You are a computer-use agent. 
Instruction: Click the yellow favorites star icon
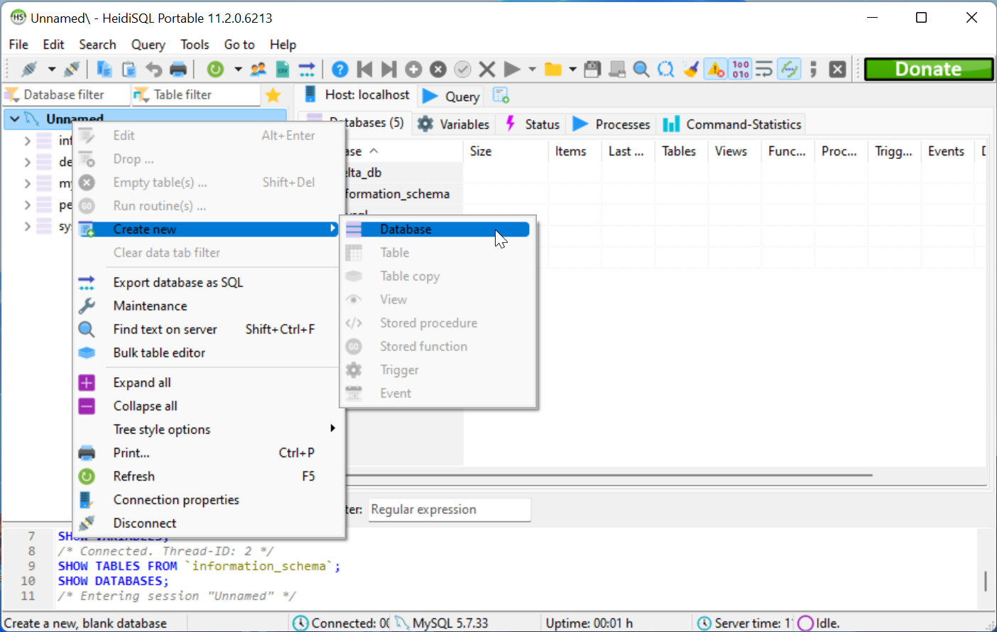pyautogui.click(x=273, y=94)
